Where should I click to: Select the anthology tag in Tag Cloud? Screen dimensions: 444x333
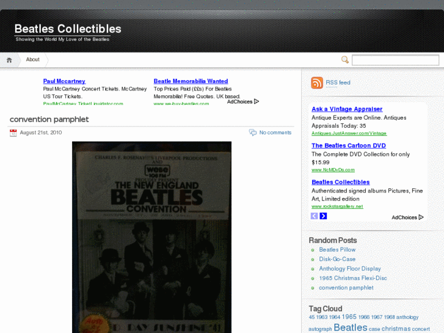click(407, 317)
